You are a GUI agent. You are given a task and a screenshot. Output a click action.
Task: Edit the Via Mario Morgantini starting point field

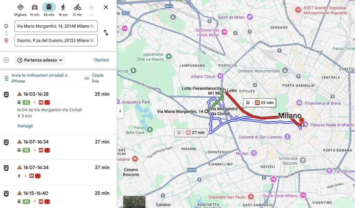tap(56, 26)
